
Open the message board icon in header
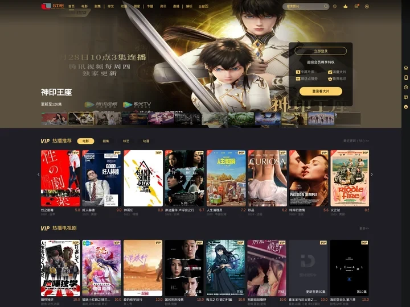pyautogui.click(x=356, y=6)
